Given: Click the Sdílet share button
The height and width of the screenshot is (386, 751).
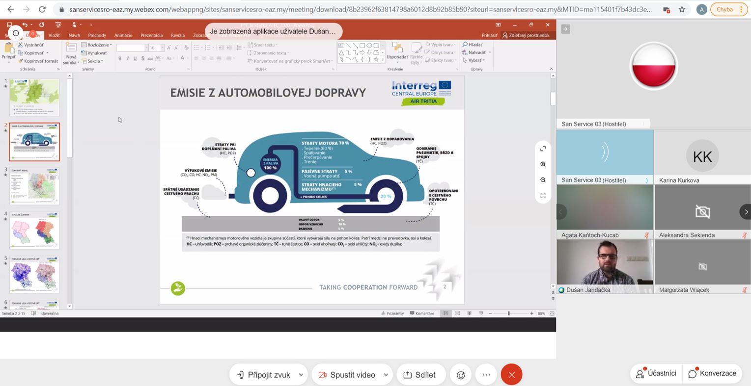Looking at the screenshot, I should tap(420, 375).
